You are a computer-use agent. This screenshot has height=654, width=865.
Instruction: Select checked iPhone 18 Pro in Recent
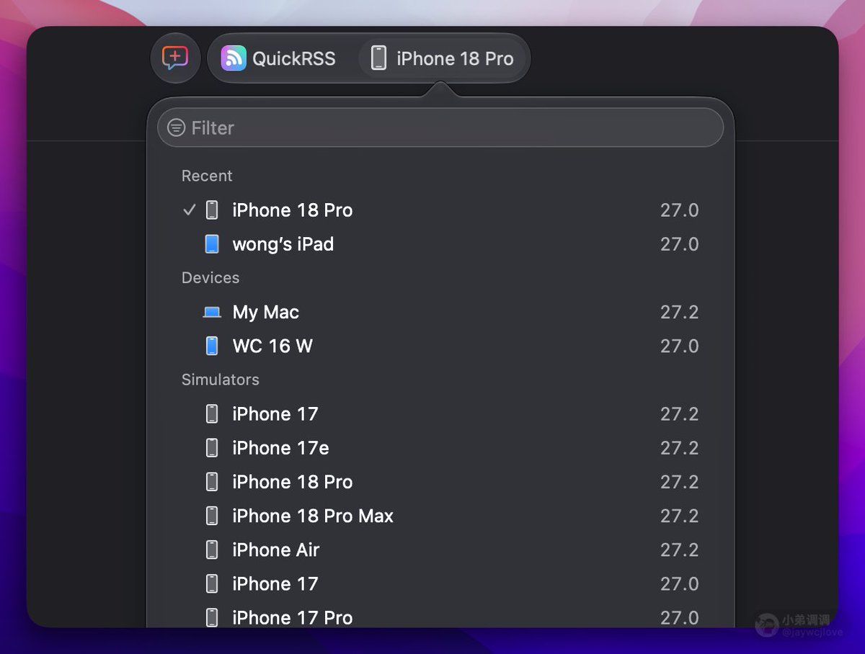point(440,210)
